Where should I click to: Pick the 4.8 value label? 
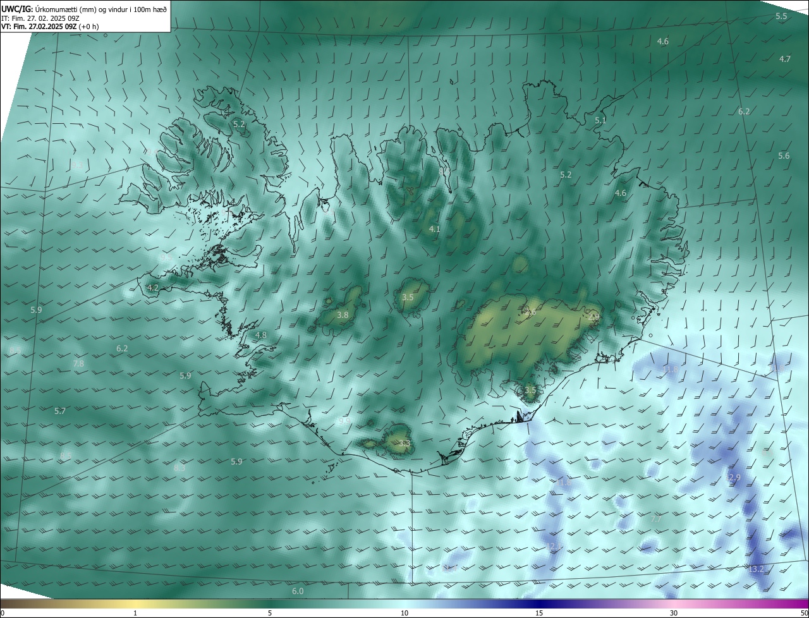tap(261, 335)
